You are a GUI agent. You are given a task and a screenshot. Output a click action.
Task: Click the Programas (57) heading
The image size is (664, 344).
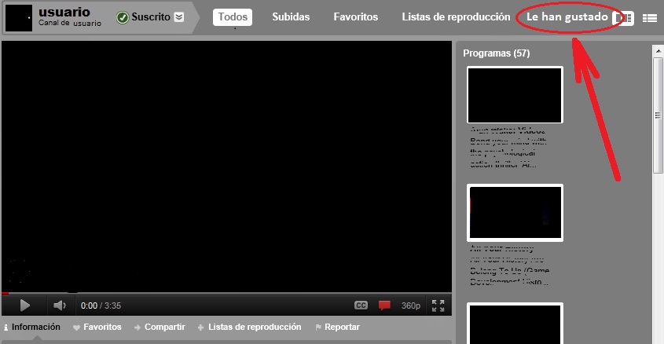497,53
